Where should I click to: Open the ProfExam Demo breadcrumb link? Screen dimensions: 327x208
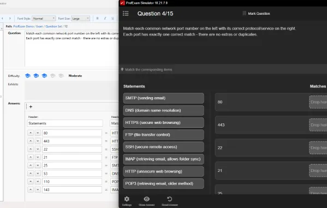click(23, 27)
